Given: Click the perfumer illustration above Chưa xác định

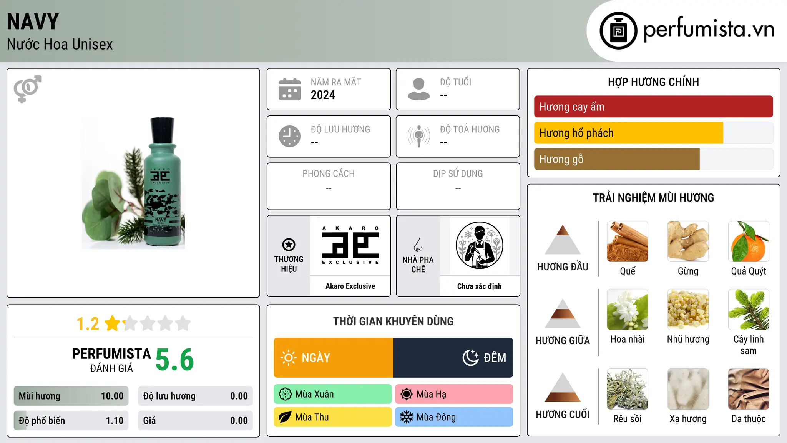Looking at the screenshot, I should [479, 245].
